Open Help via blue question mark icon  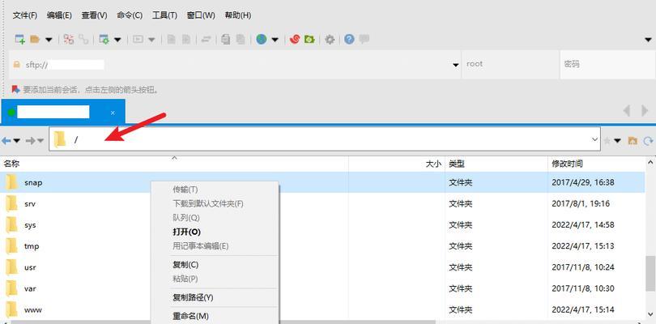coord(349,40)
